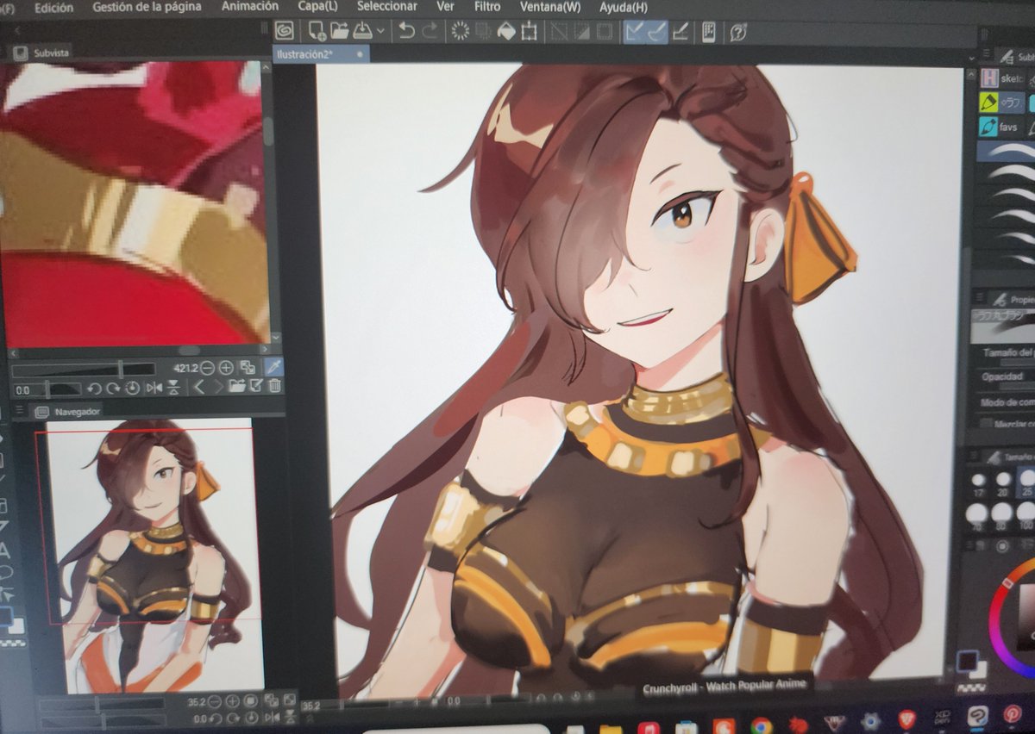This screenshot has height=734, width=1035.
Task: Flip Subvista image horizontally
Action: [x=154, y=389]
